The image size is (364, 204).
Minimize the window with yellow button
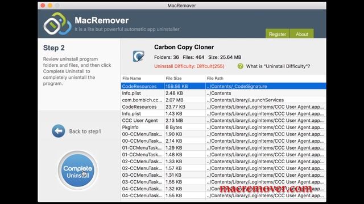50,5
